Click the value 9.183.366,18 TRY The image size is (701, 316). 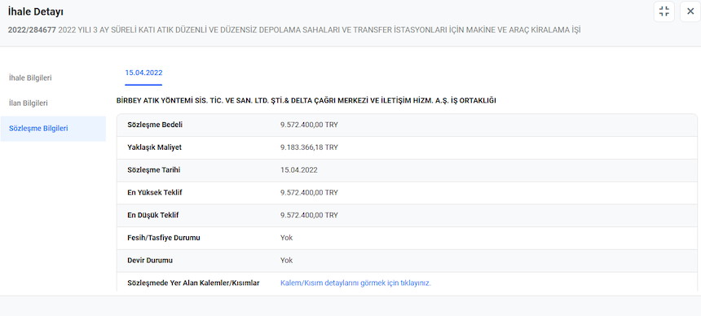point(309,147)
